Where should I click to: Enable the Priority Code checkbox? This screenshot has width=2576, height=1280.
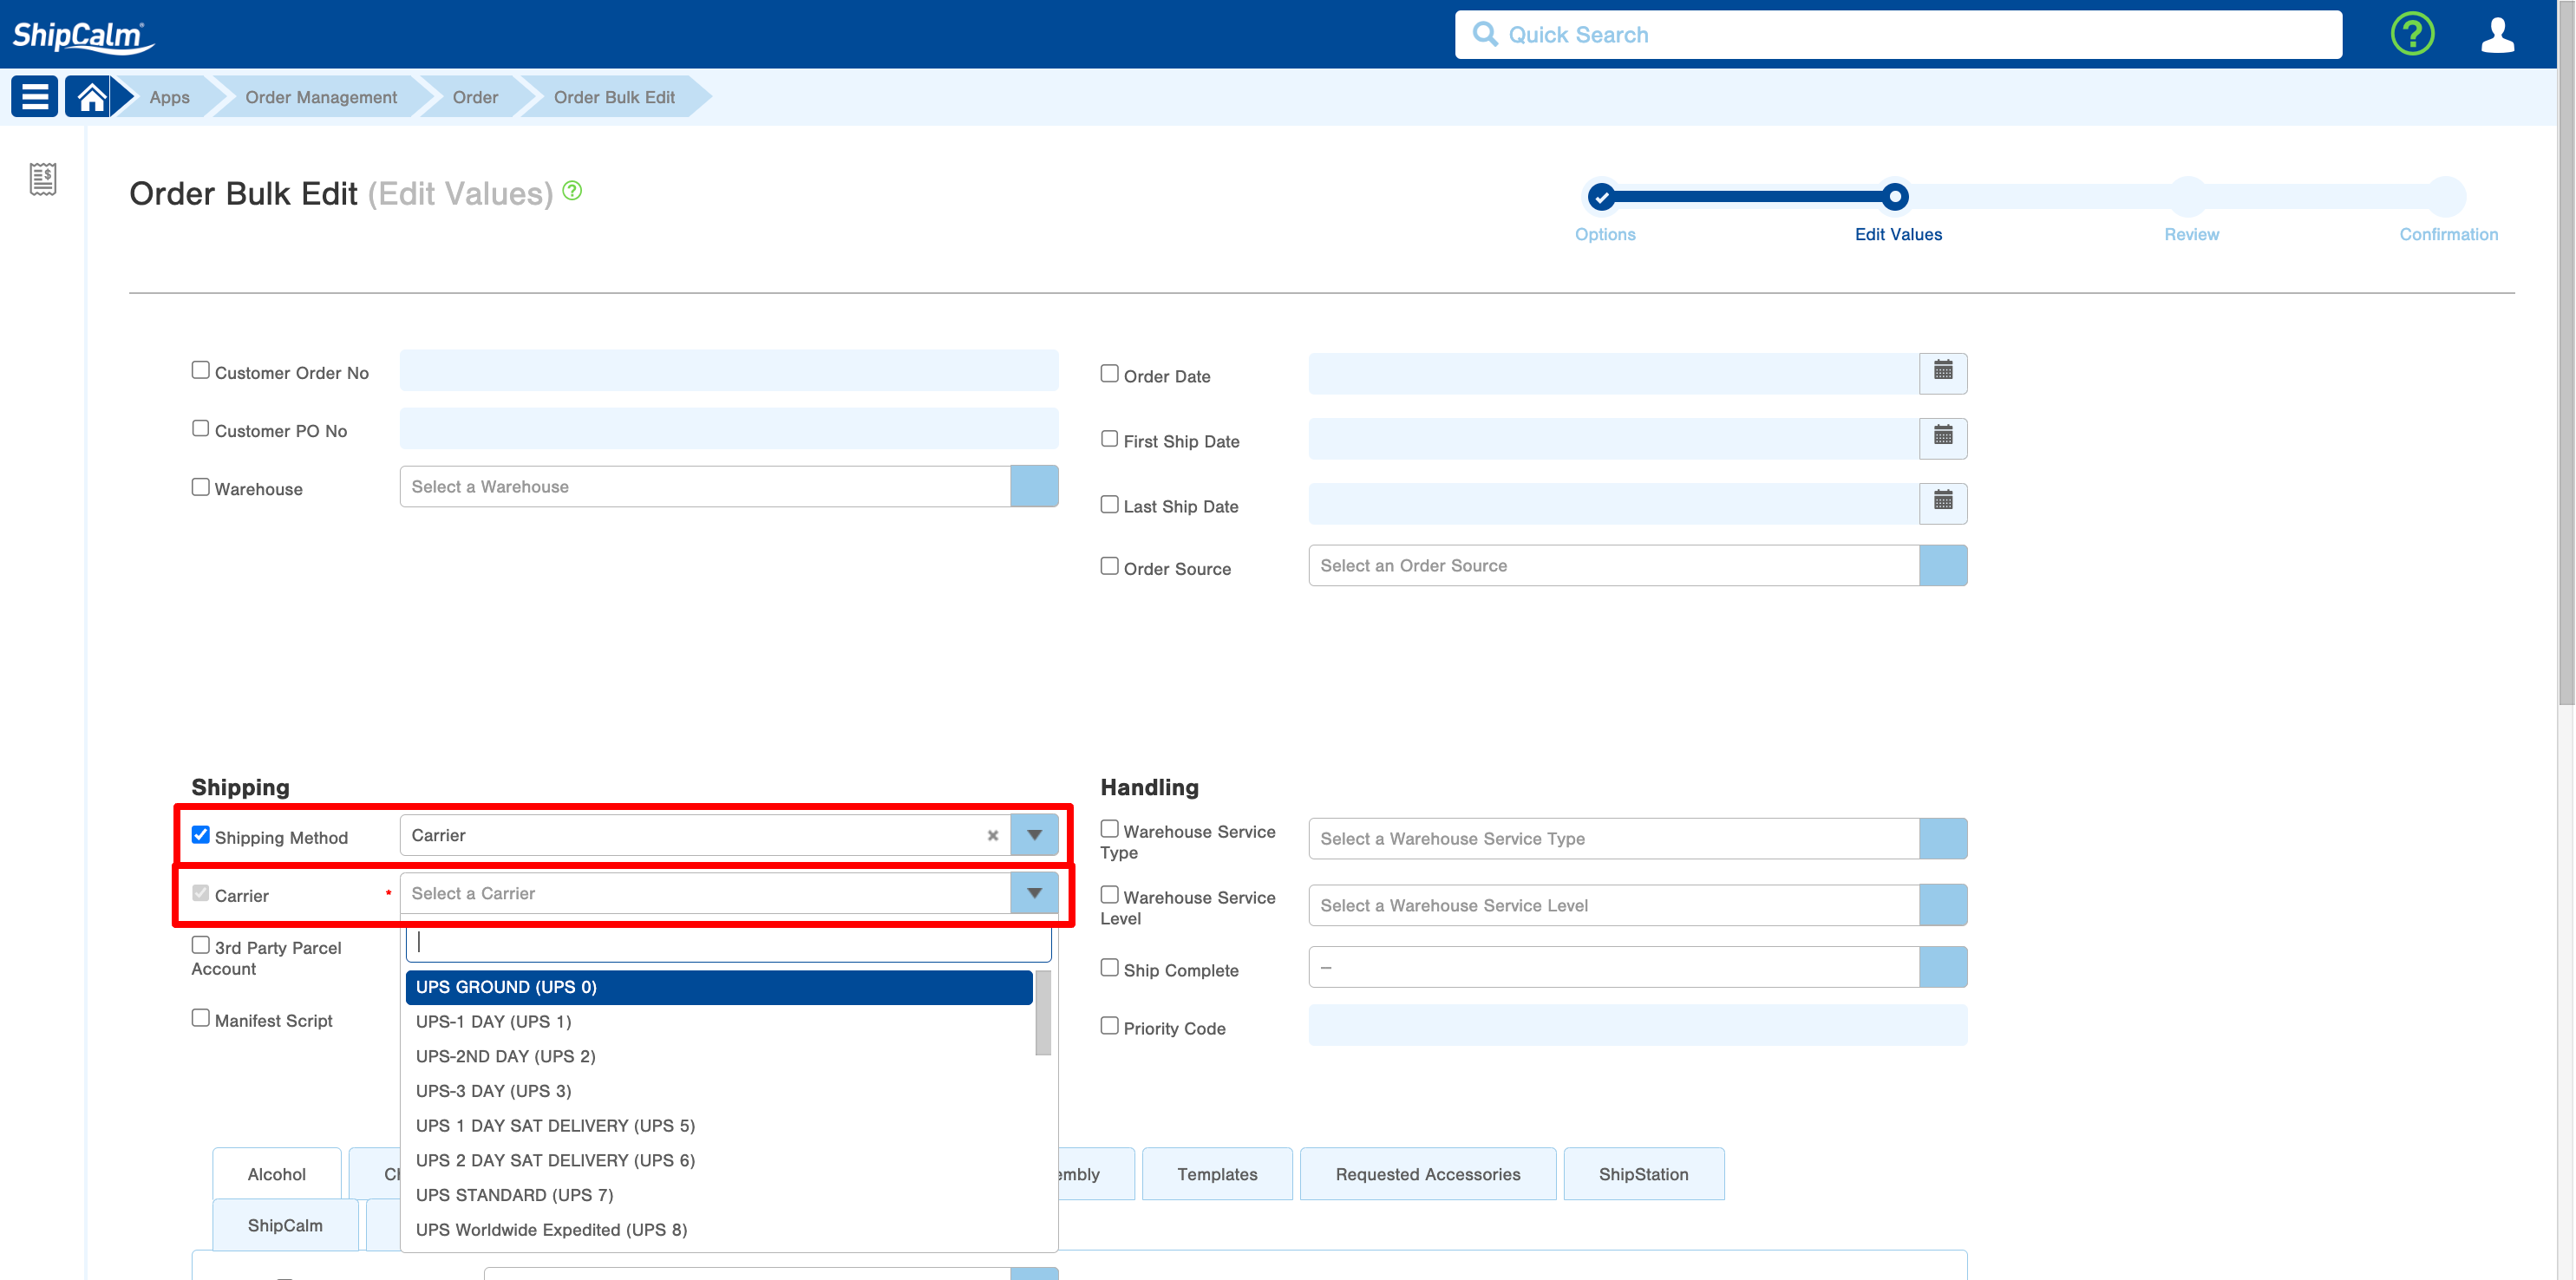[x=1109, y=1025]
